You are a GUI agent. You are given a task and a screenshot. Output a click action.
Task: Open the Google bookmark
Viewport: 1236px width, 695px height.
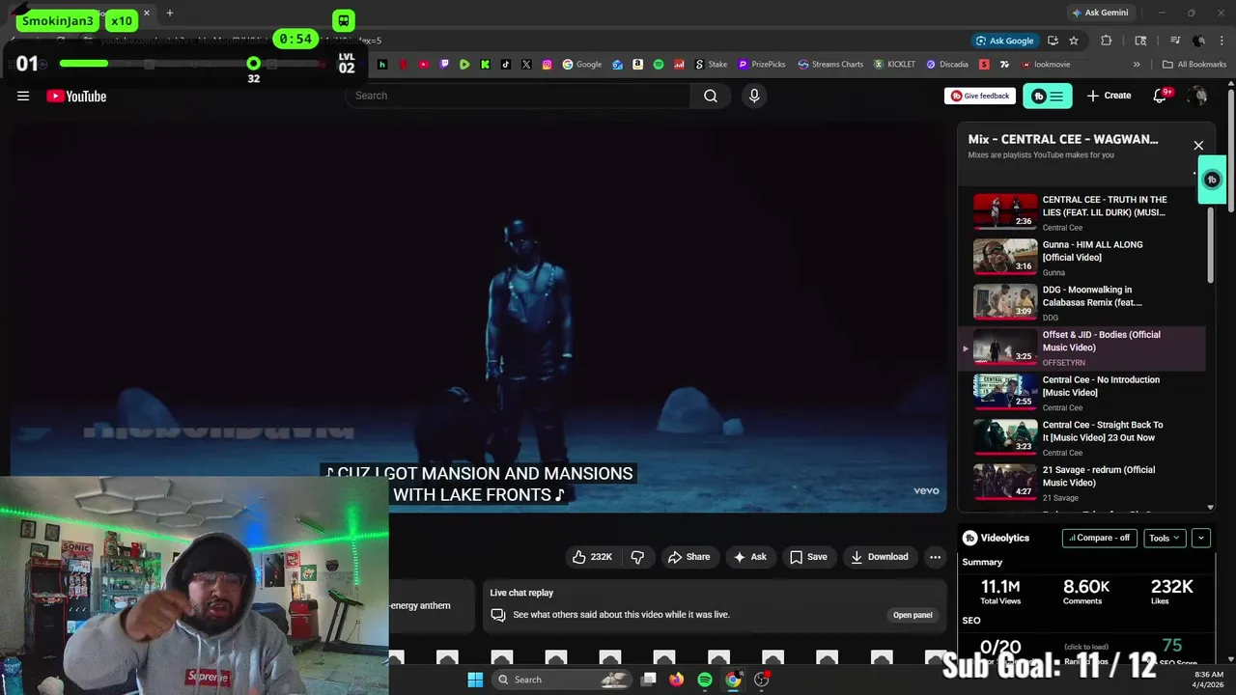click(x=582, y=65)
